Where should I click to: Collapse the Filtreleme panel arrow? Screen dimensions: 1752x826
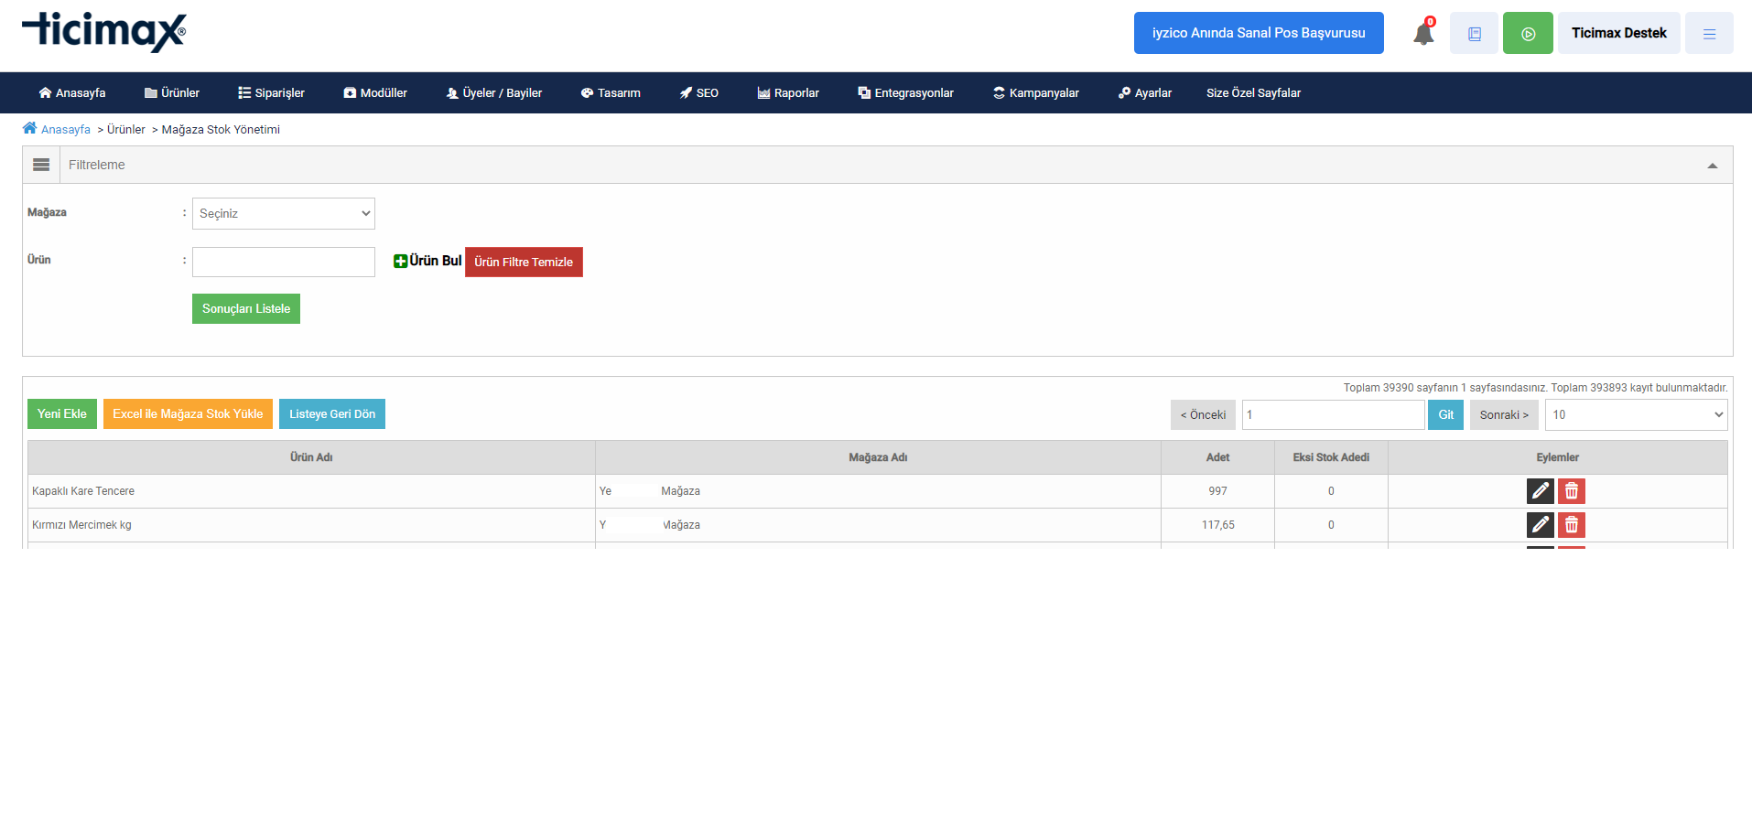click(x=1713, y=166)
